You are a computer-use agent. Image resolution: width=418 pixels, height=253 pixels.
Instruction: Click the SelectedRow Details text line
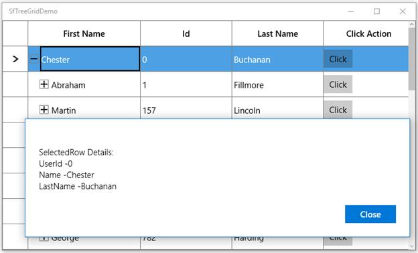76,152
